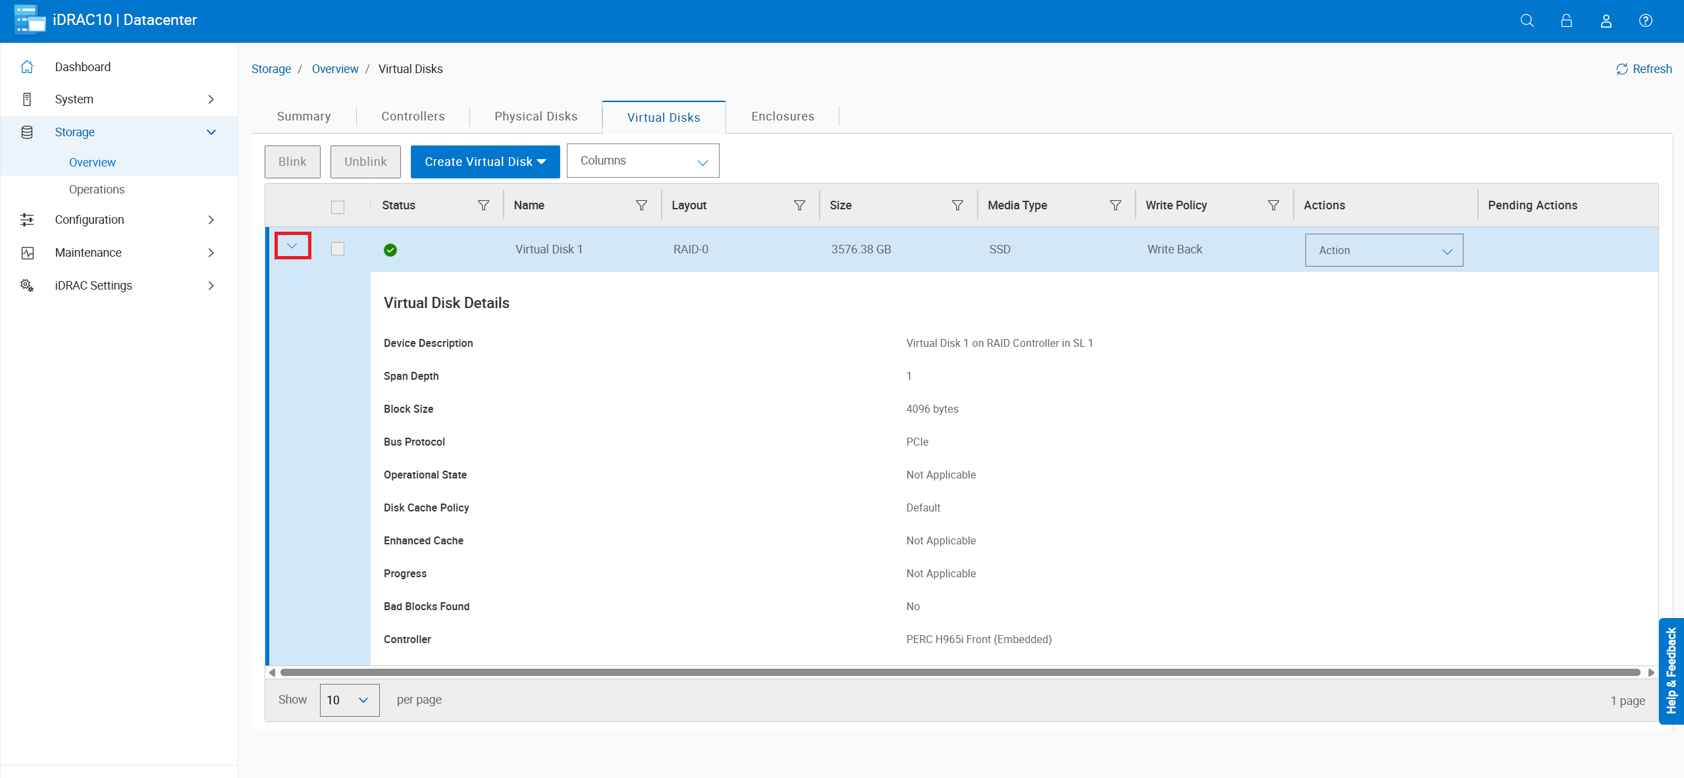Click the horizontal table scrollbar
Image resolution: width=1684 pixels, height=778 pixels.
960,672
